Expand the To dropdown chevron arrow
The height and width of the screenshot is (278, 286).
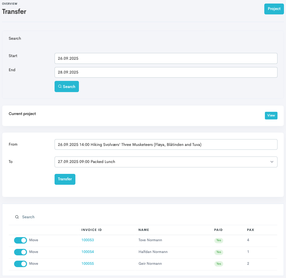[x=272, y=162]
